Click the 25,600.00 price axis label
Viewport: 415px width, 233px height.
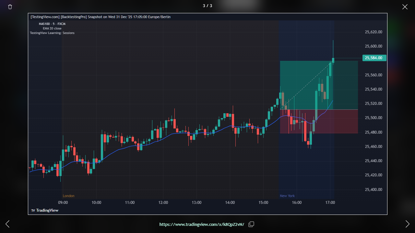pyautogui.click(x=373, y=46)
